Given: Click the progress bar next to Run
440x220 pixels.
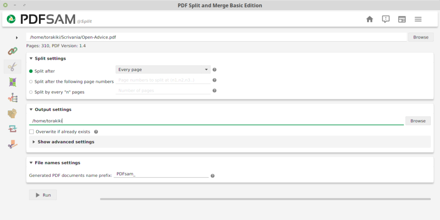Looking at the screenshot, I should click(265, 199).
